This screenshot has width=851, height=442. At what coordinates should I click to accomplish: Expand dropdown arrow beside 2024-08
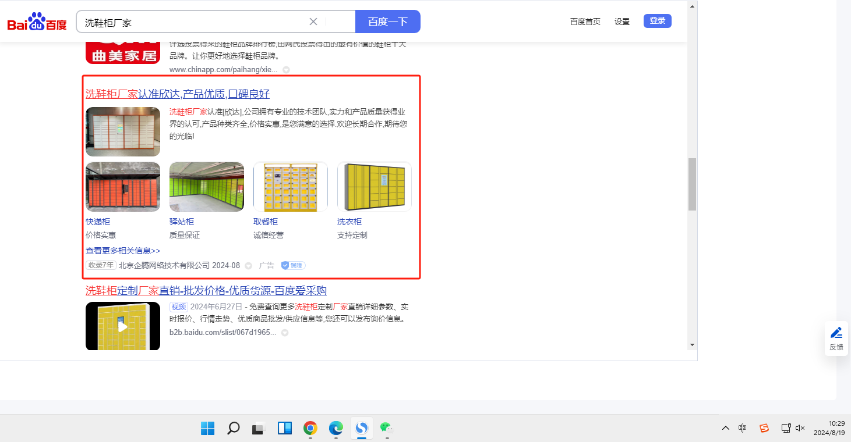[x=248, y=266]
